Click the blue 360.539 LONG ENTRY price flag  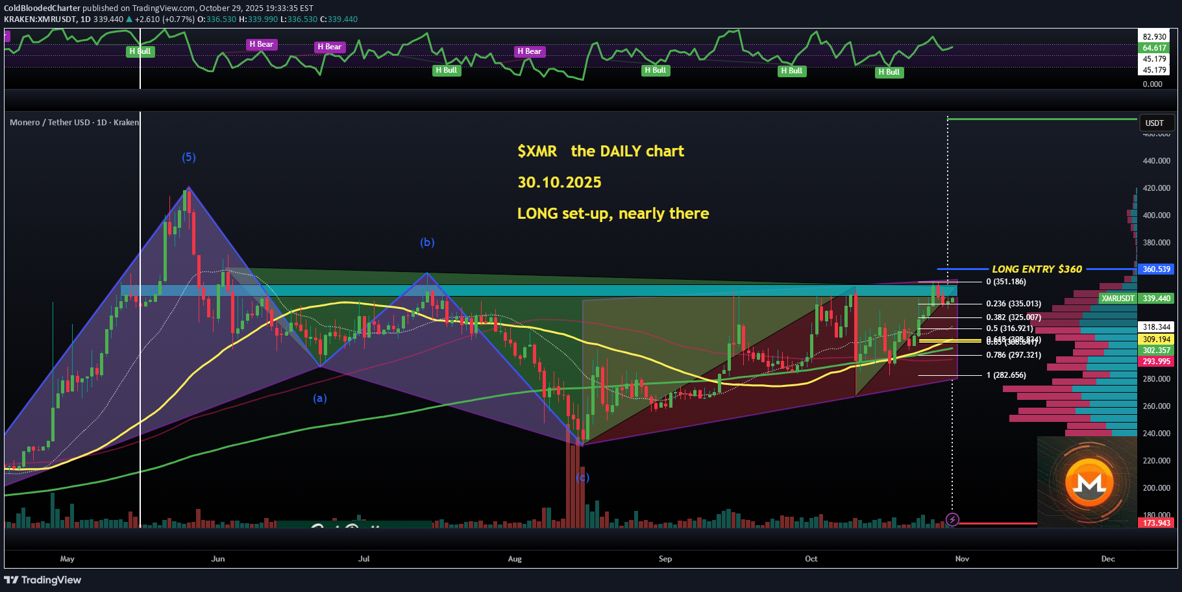pyautogui.click(x=1157, y=269)
